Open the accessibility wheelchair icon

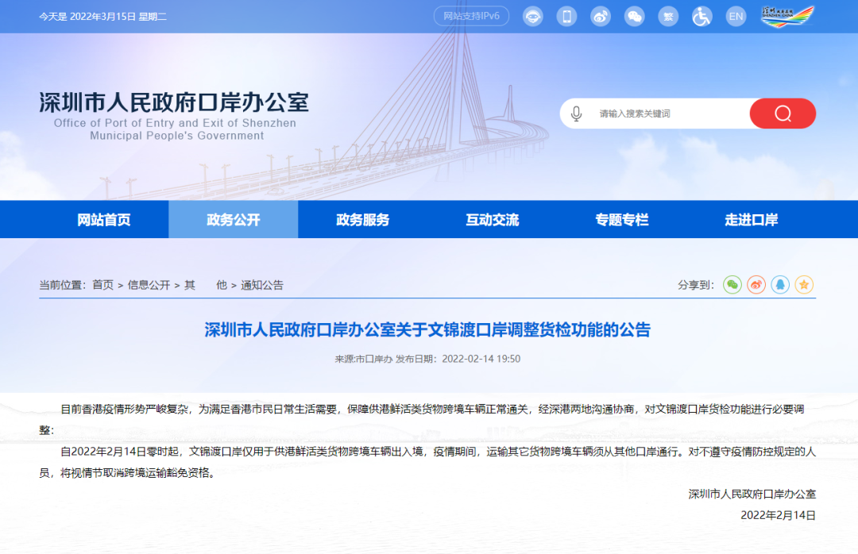coord(701,16)
